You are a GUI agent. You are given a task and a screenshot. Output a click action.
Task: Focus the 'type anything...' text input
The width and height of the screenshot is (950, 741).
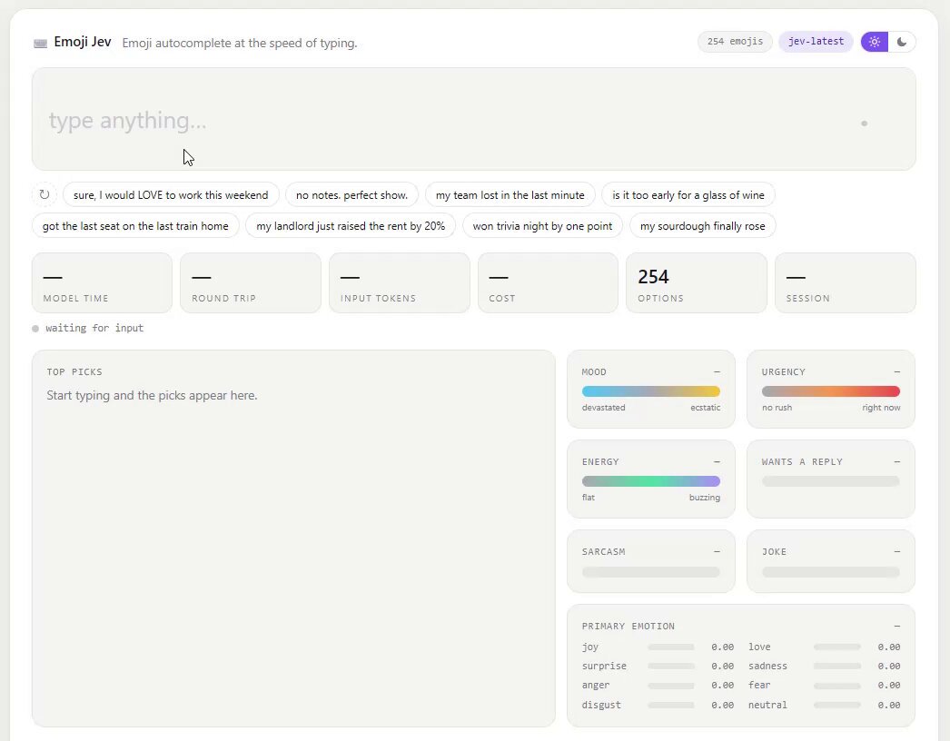474,119
